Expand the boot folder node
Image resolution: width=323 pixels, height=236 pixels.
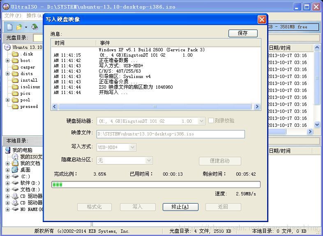pyautogui.click(x=8, y=60)
